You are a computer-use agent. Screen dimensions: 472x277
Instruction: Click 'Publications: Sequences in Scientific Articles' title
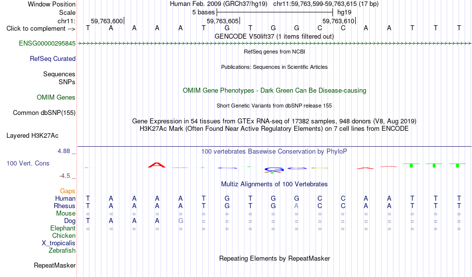274,67
